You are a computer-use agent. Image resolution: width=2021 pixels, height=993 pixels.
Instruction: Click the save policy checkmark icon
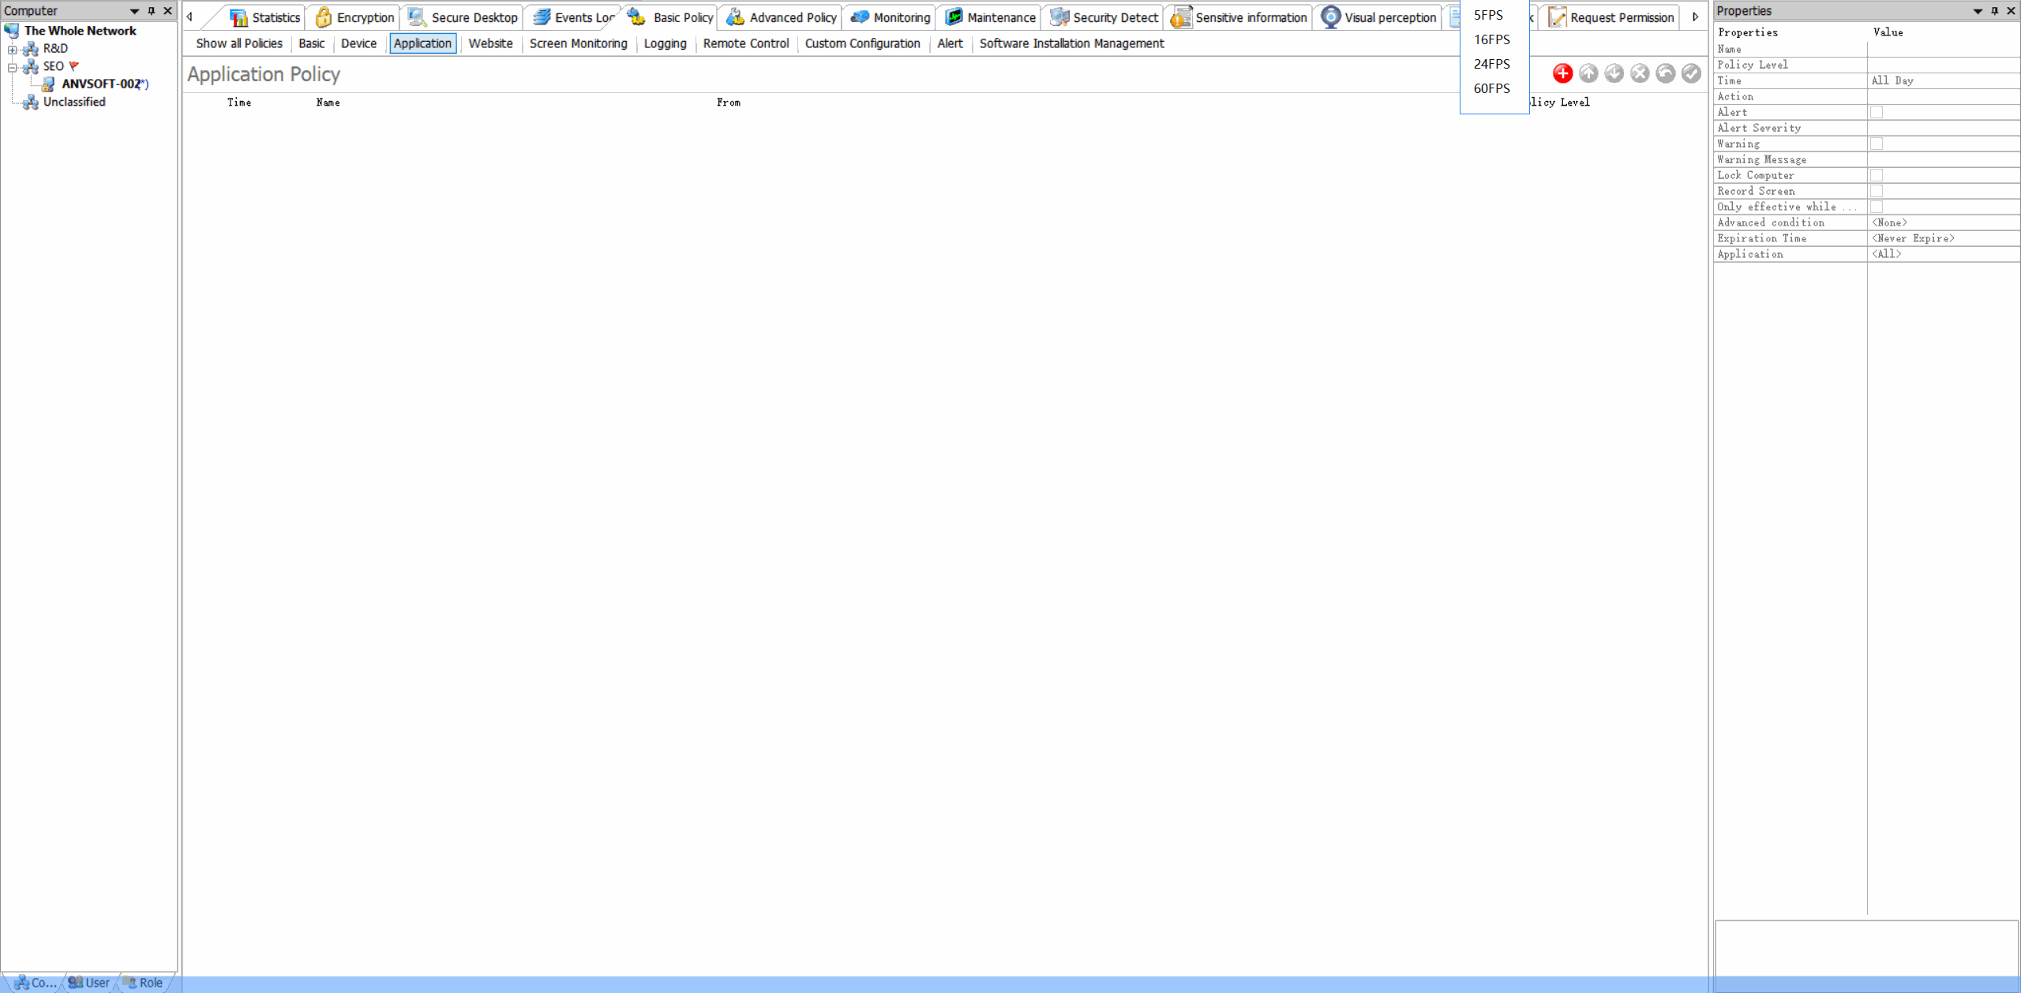1690,73
